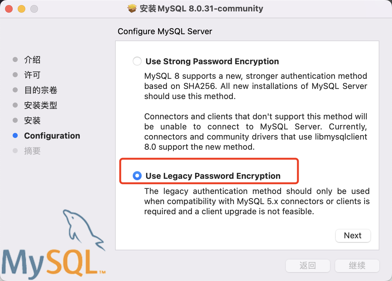Click the blue Configuration step bullet
Image resolution: width=392 pixels, height=281 pixels.
[x=15, y=136]
